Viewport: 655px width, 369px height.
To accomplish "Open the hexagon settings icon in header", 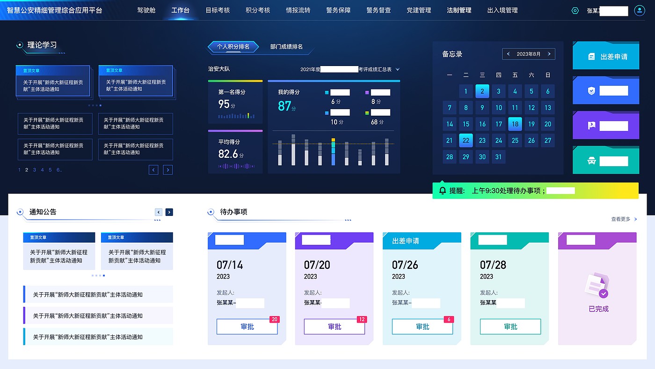I will tap(575, 10).
